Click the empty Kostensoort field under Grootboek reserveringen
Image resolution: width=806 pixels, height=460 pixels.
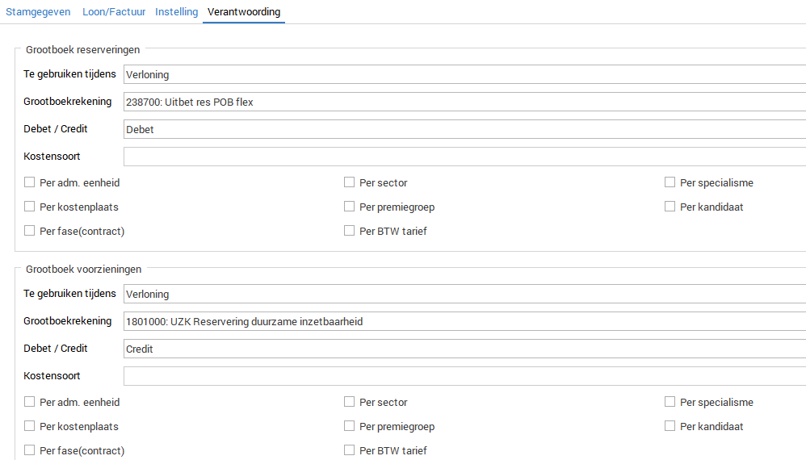pos(464,157)
